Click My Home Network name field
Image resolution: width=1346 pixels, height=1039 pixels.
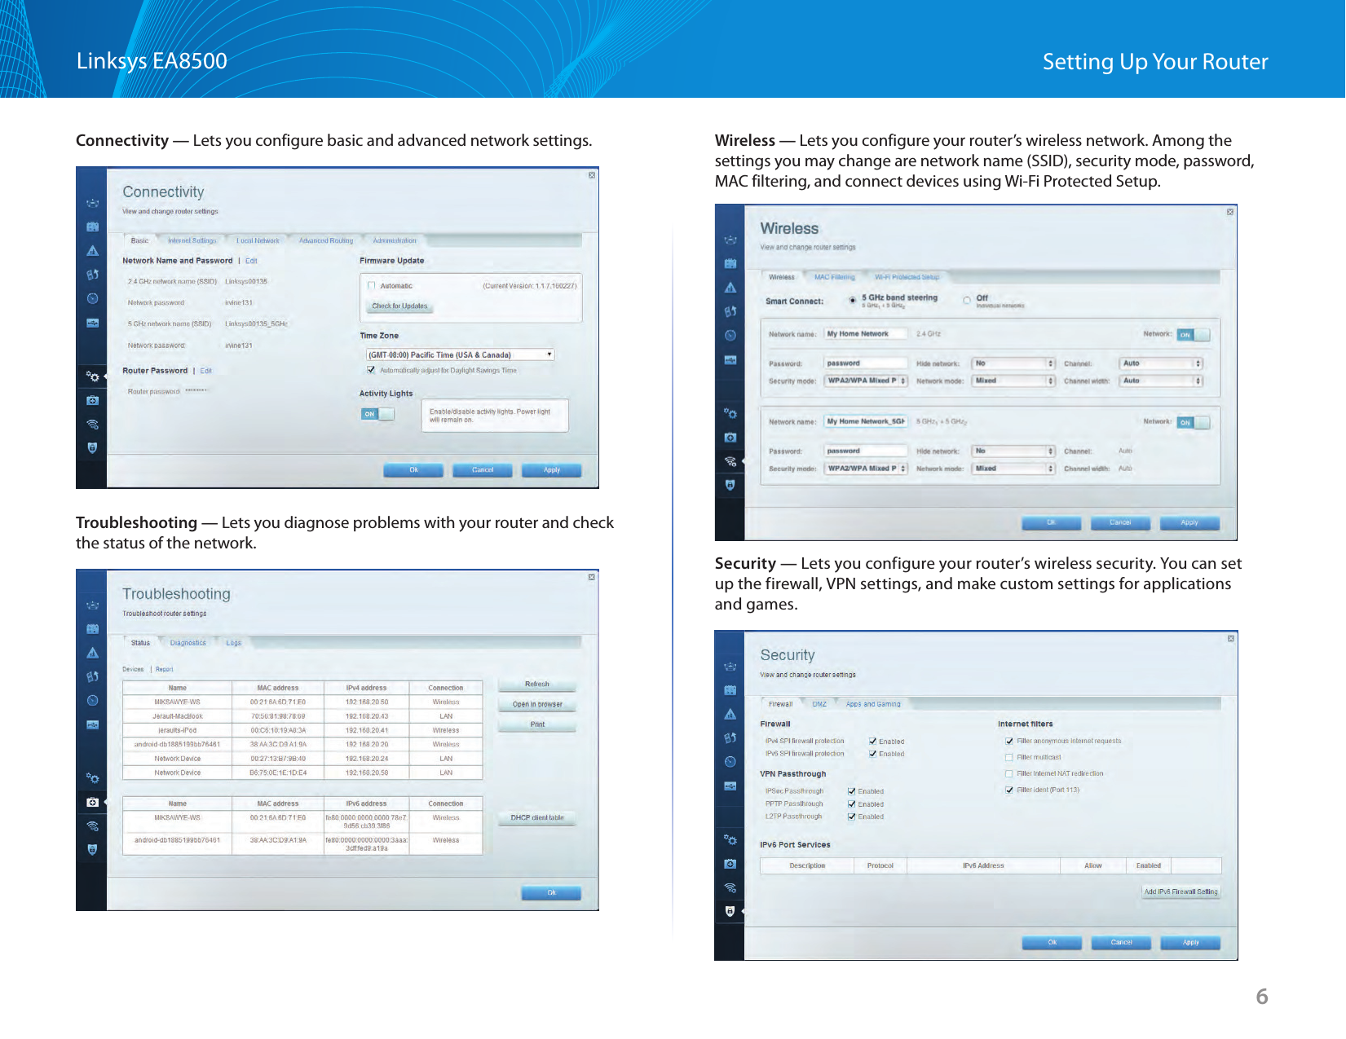point(866,334)
